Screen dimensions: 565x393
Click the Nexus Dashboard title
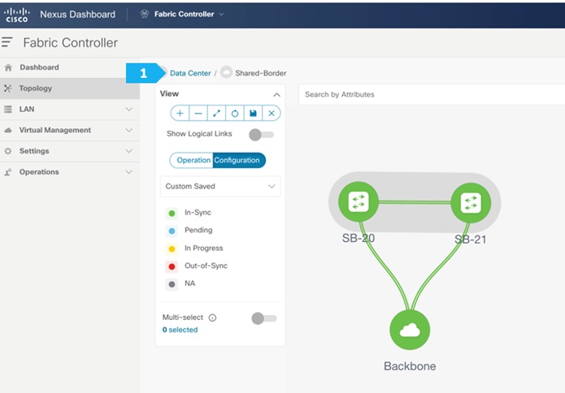coord(77,15)
